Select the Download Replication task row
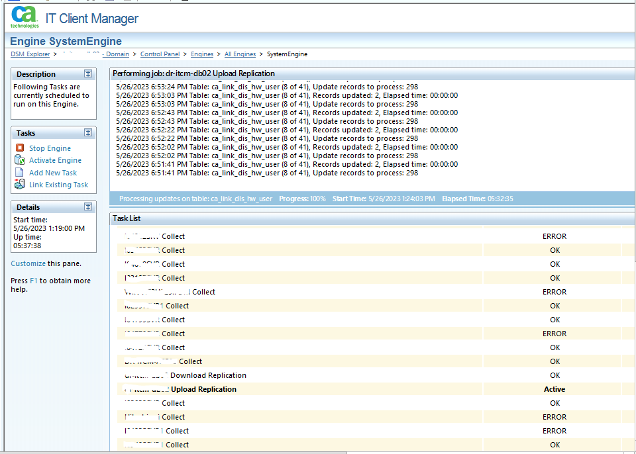 click(208, 375)
